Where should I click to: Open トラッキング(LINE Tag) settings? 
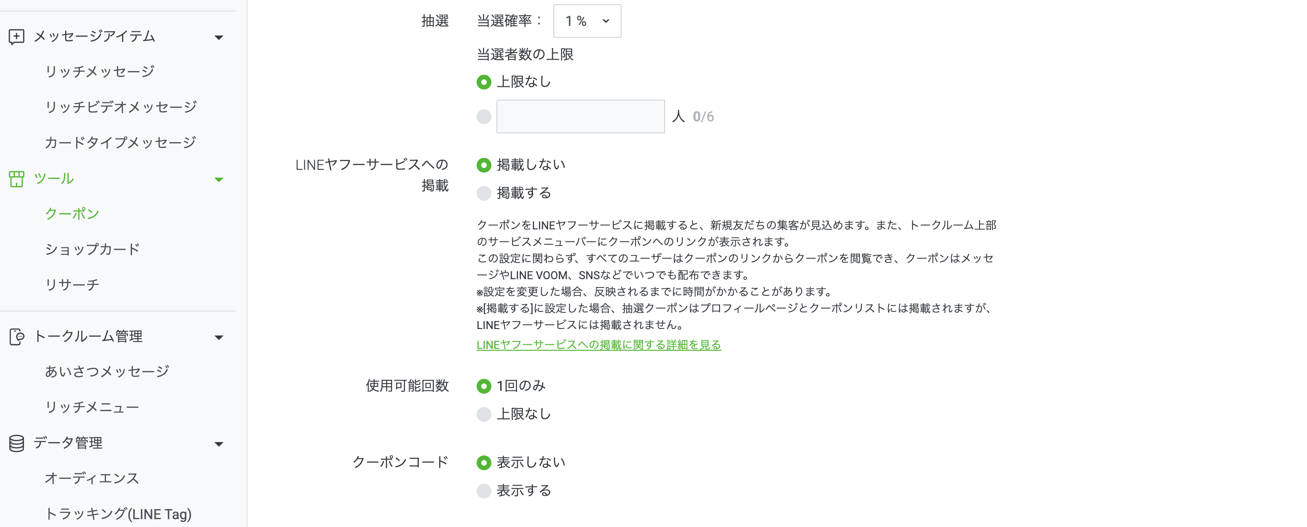coord(118,514)
